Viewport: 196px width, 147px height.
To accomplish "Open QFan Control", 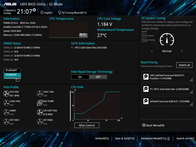I will click(87, 125).
